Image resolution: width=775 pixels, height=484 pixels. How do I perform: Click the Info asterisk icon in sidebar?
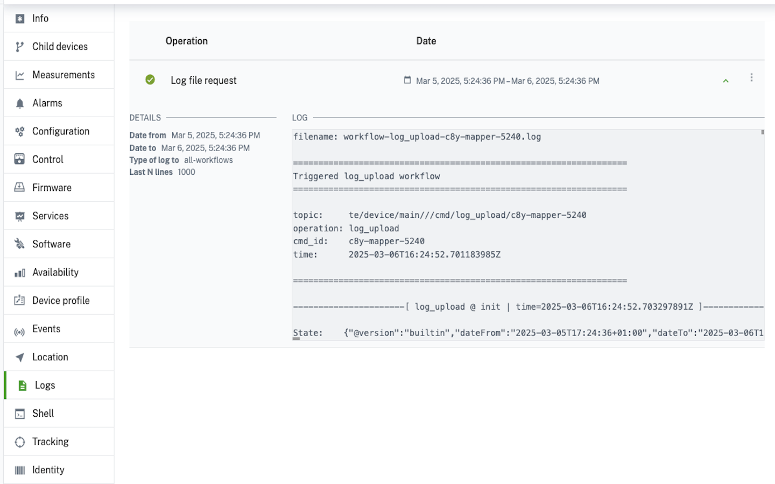coord(20,19)
